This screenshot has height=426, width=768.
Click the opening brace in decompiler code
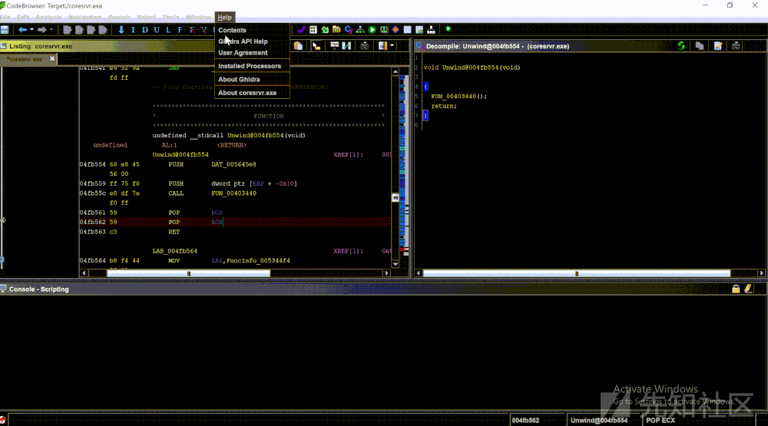[x=425, y=87]
